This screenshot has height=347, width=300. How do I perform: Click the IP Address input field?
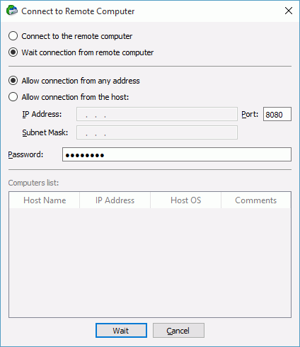click(x=157, y=114)
